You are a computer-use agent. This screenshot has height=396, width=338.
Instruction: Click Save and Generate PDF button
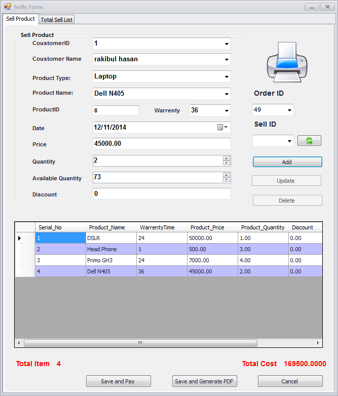(x=204, y=381)
